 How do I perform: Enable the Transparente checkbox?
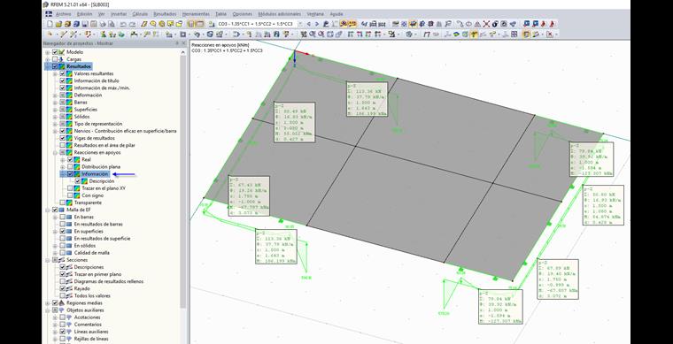point(63,203)
